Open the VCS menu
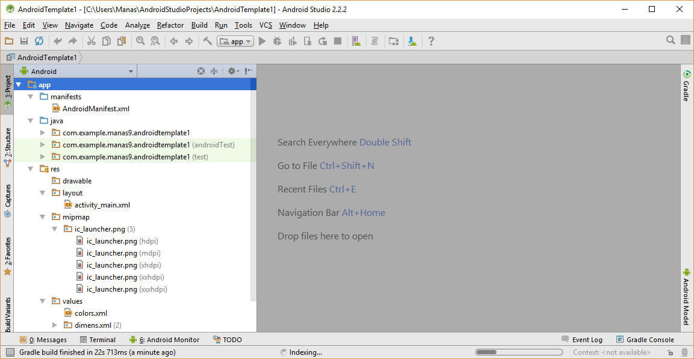This screenshot has height=359, width=694. click(x=265, y=25)
